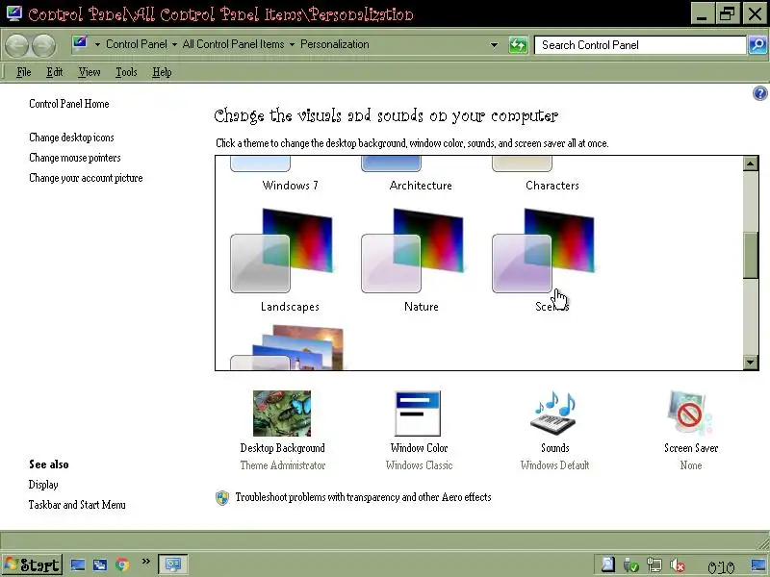Image resolution: width=770 pixels, height=577 pixels.
Task: Click Troubleshoot problems with transparency link
Action: (x=363, y=497)
